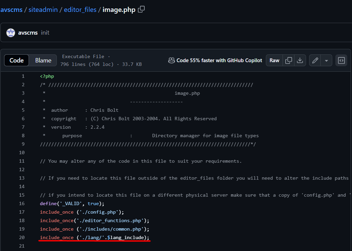Navigate to the siteadmin folder link
352x251 pixels.
click(x=43, y=9)
